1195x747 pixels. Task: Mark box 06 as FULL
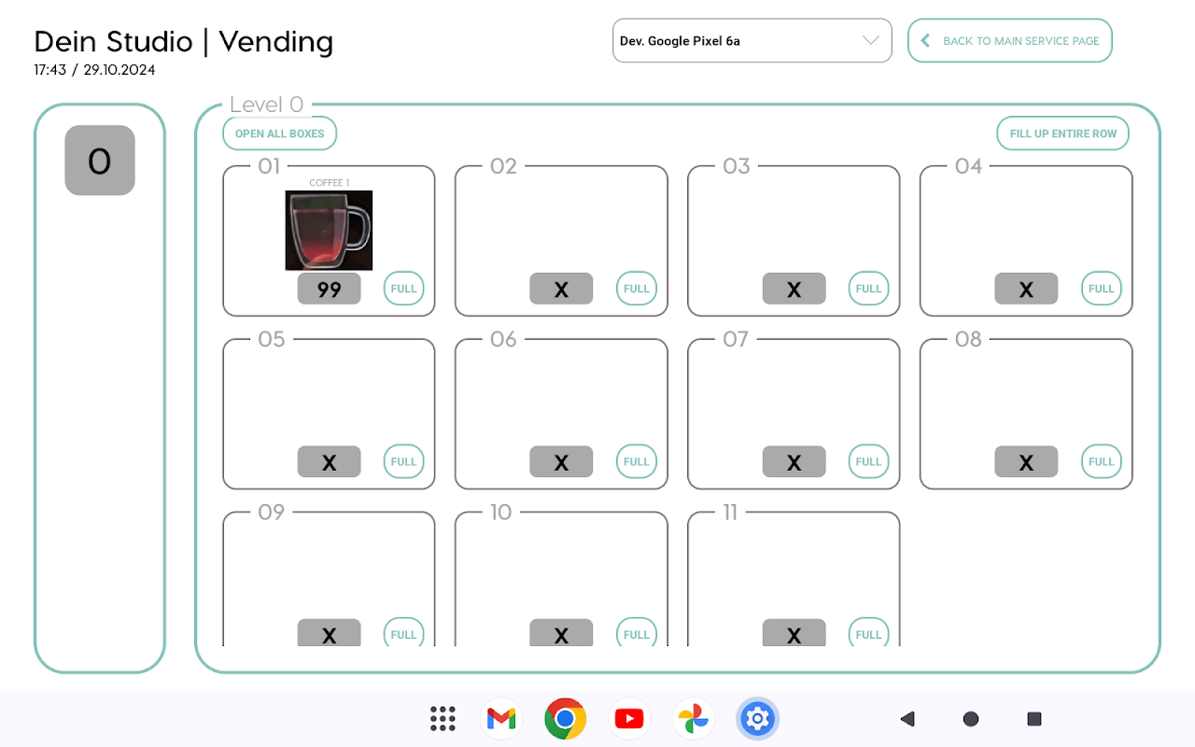tap(637, 461)
